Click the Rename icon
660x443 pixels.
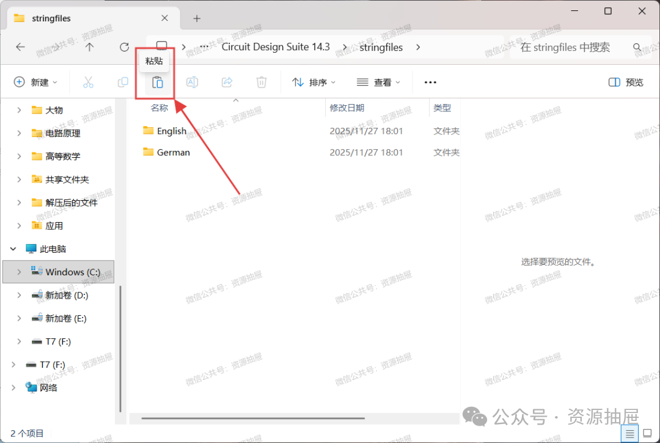[x=193, y=82]
